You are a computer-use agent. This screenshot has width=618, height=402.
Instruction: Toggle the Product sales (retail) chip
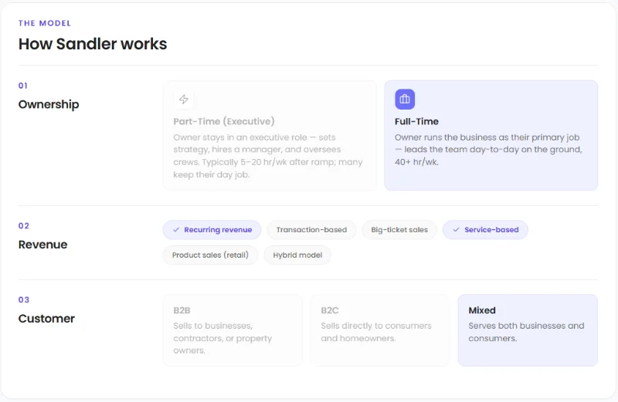click(x=210, y=255)
